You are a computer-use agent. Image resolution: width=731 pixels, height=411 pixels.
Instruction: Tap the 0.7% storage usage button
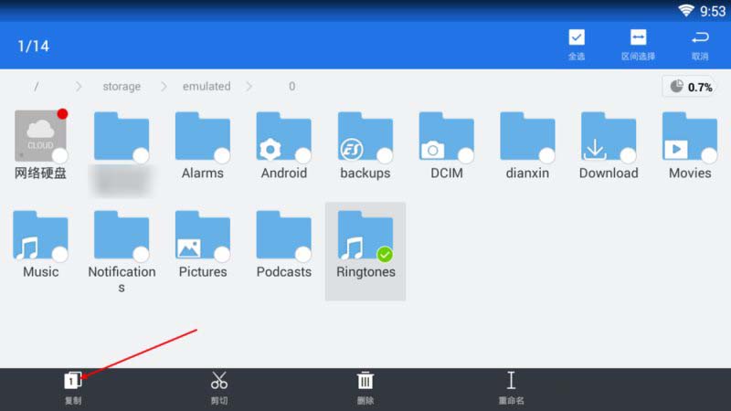[x=691, y=87]
